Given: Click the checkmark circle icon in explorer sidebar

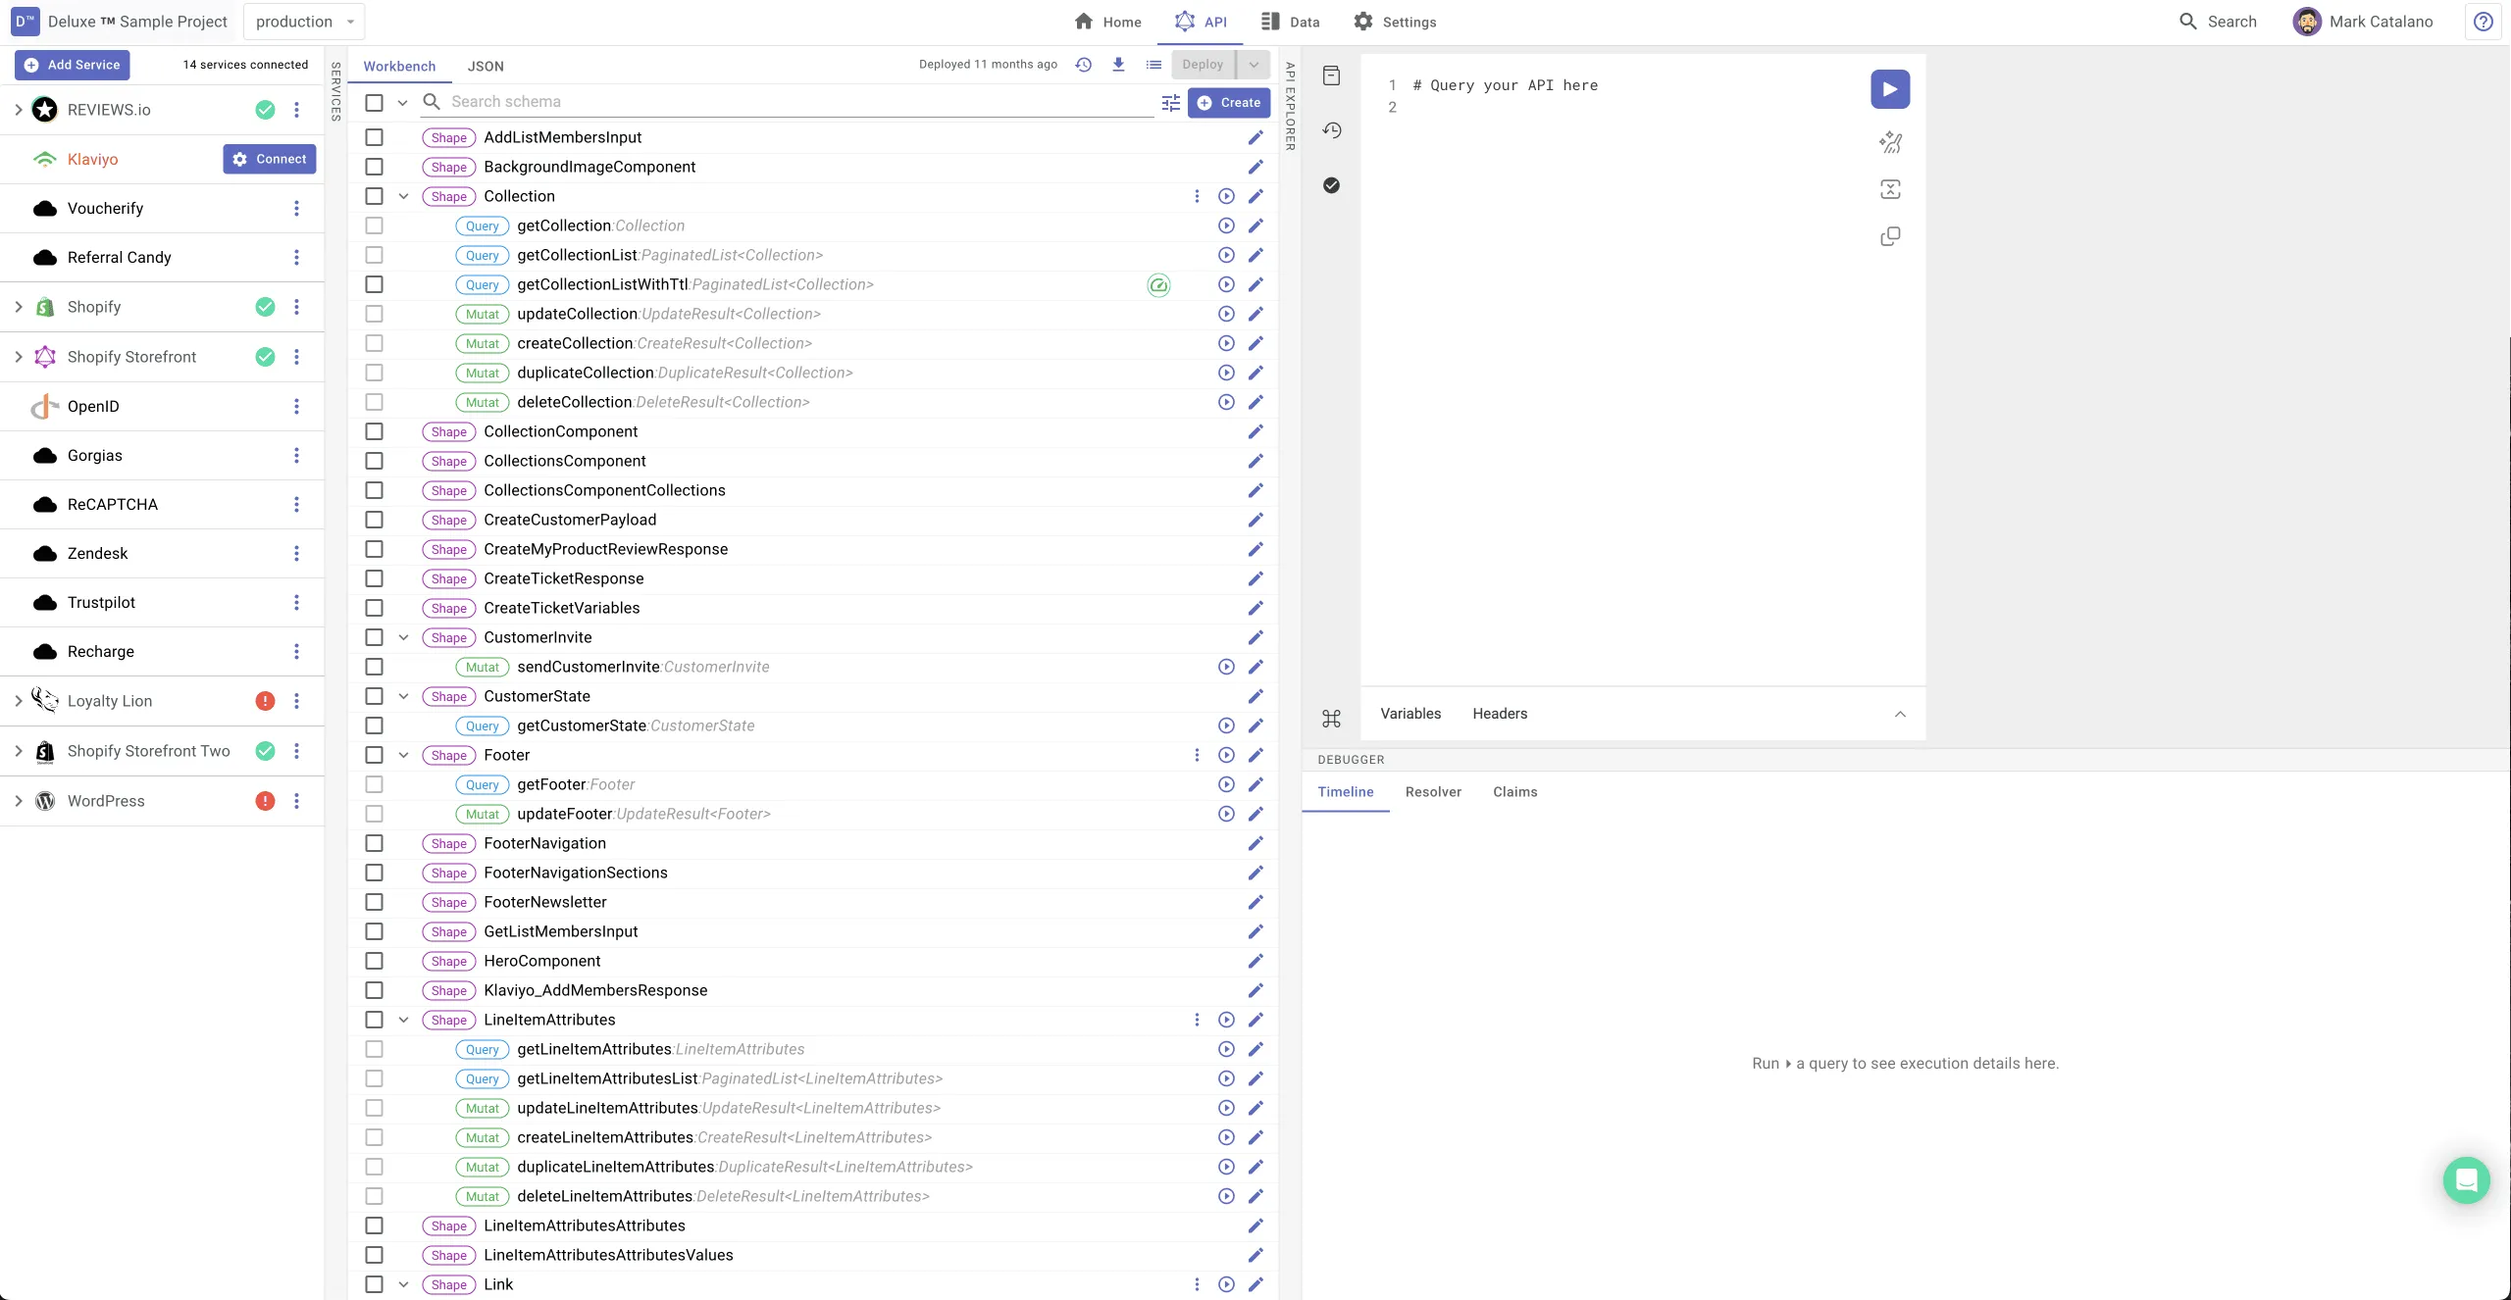Looking at the screenshot, I should (x=1331, y=185).
